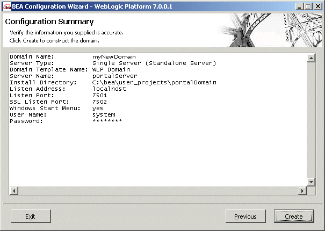Click the horizontal scrollbar right arrow
This screenshot has width=325, height=231.
click(x=302, y=191)
